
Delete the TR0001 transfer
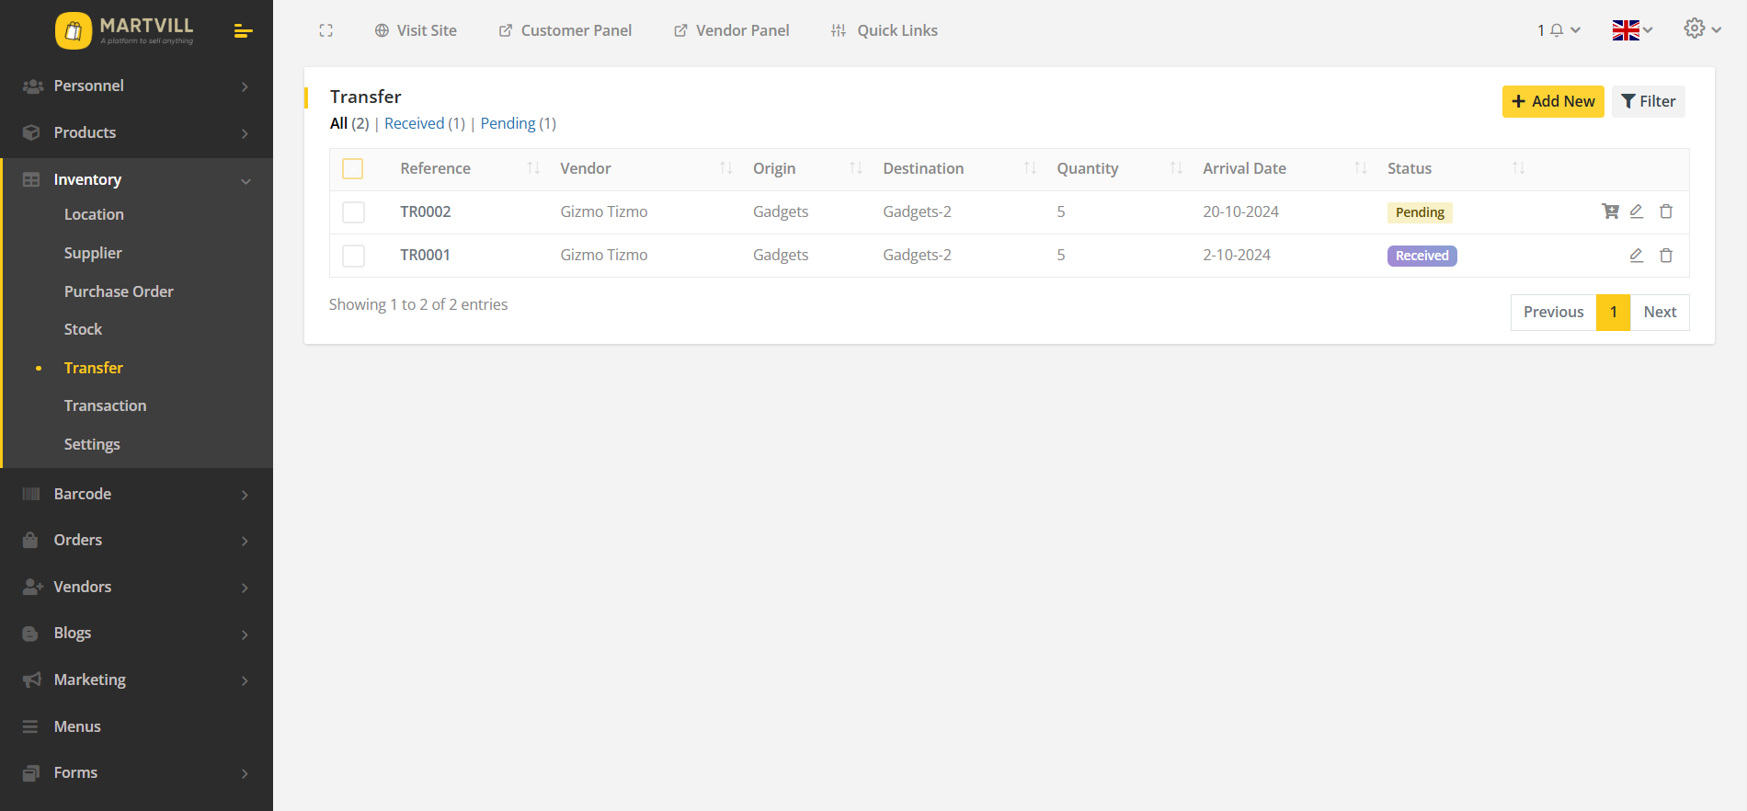pyautogui.click(x=1666, y=256)
